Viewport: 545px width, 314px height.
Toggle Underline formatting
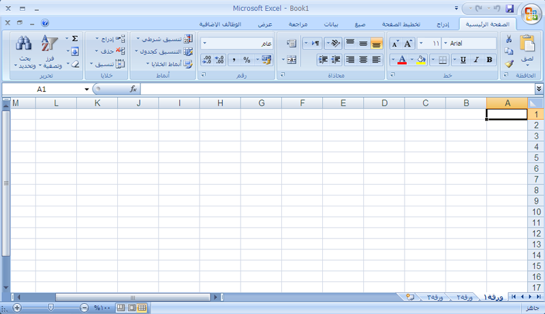pyautogui.click(x=463, y=60)
